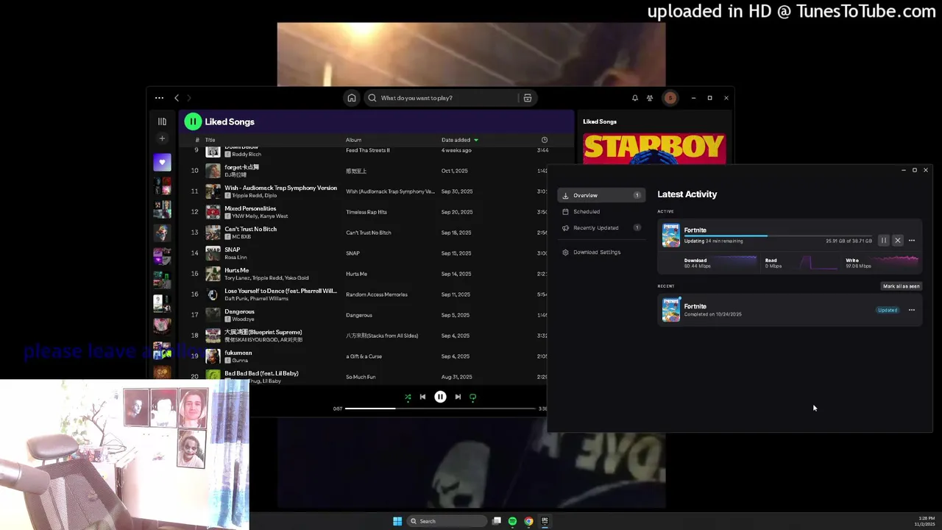Toggle shuffle in Spotify player
942x530 pixels.
[x=408, y=397]
